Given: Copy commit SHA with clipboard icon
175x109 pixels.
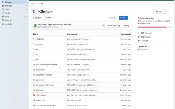Looking at the screenshot, I should coord(119,26).
